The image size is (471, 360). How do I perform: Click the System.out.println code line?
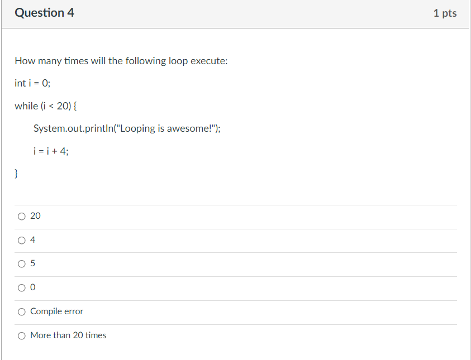coord(127,128)
